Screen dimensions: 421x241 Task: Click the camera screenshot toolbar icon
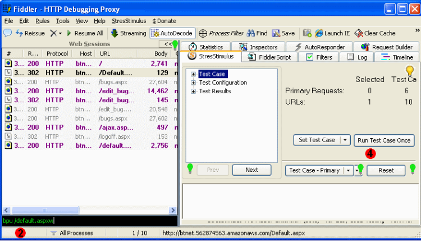pos(307,33)
